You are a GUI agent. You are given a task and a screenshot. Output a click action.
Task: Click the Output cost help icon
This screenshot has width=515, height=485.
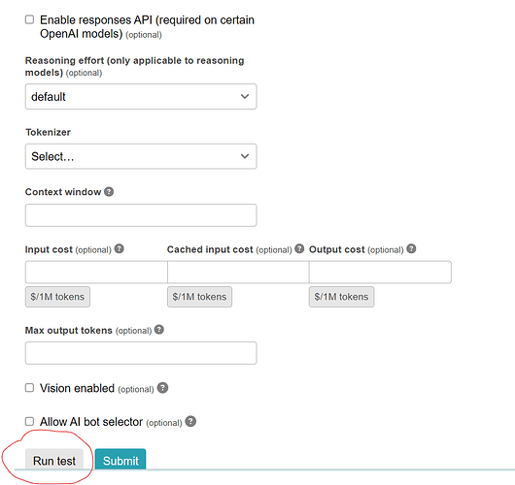(x=411, y=249)
